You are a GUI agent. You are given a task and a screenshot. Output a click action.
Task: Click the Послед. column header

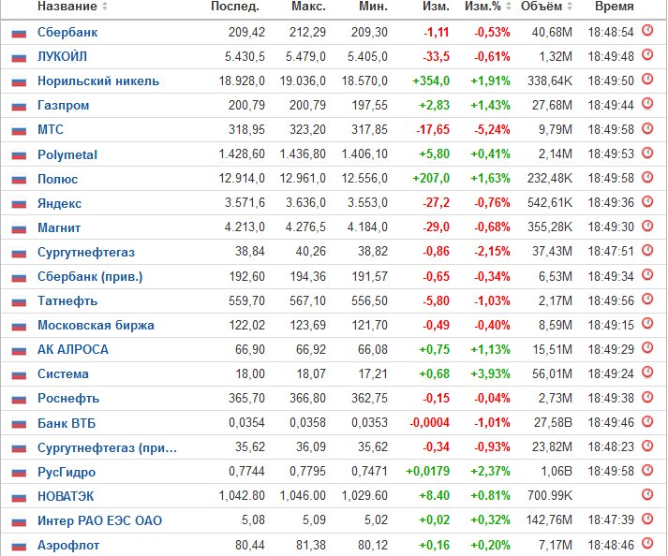tap(235, 7)
